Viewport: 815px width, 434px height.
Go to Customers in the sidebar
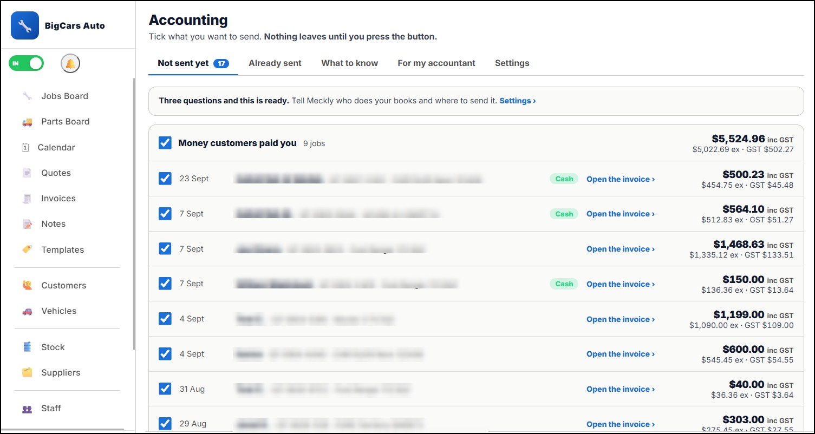click(x=63, y=285)
